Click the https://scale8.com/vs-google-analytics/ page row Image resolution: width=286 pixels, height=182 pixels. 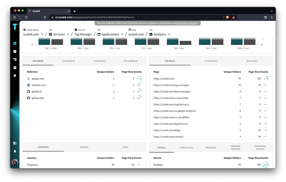click(x=211, y=111)
